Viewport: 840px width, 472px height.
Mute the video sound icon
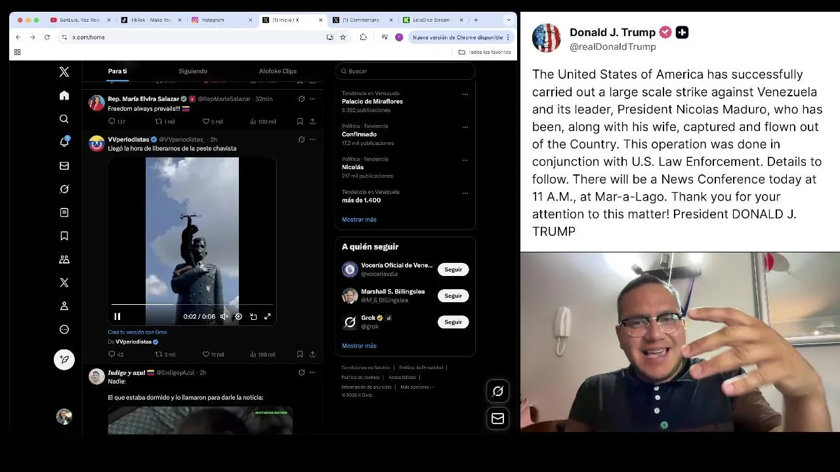point(224,317)
